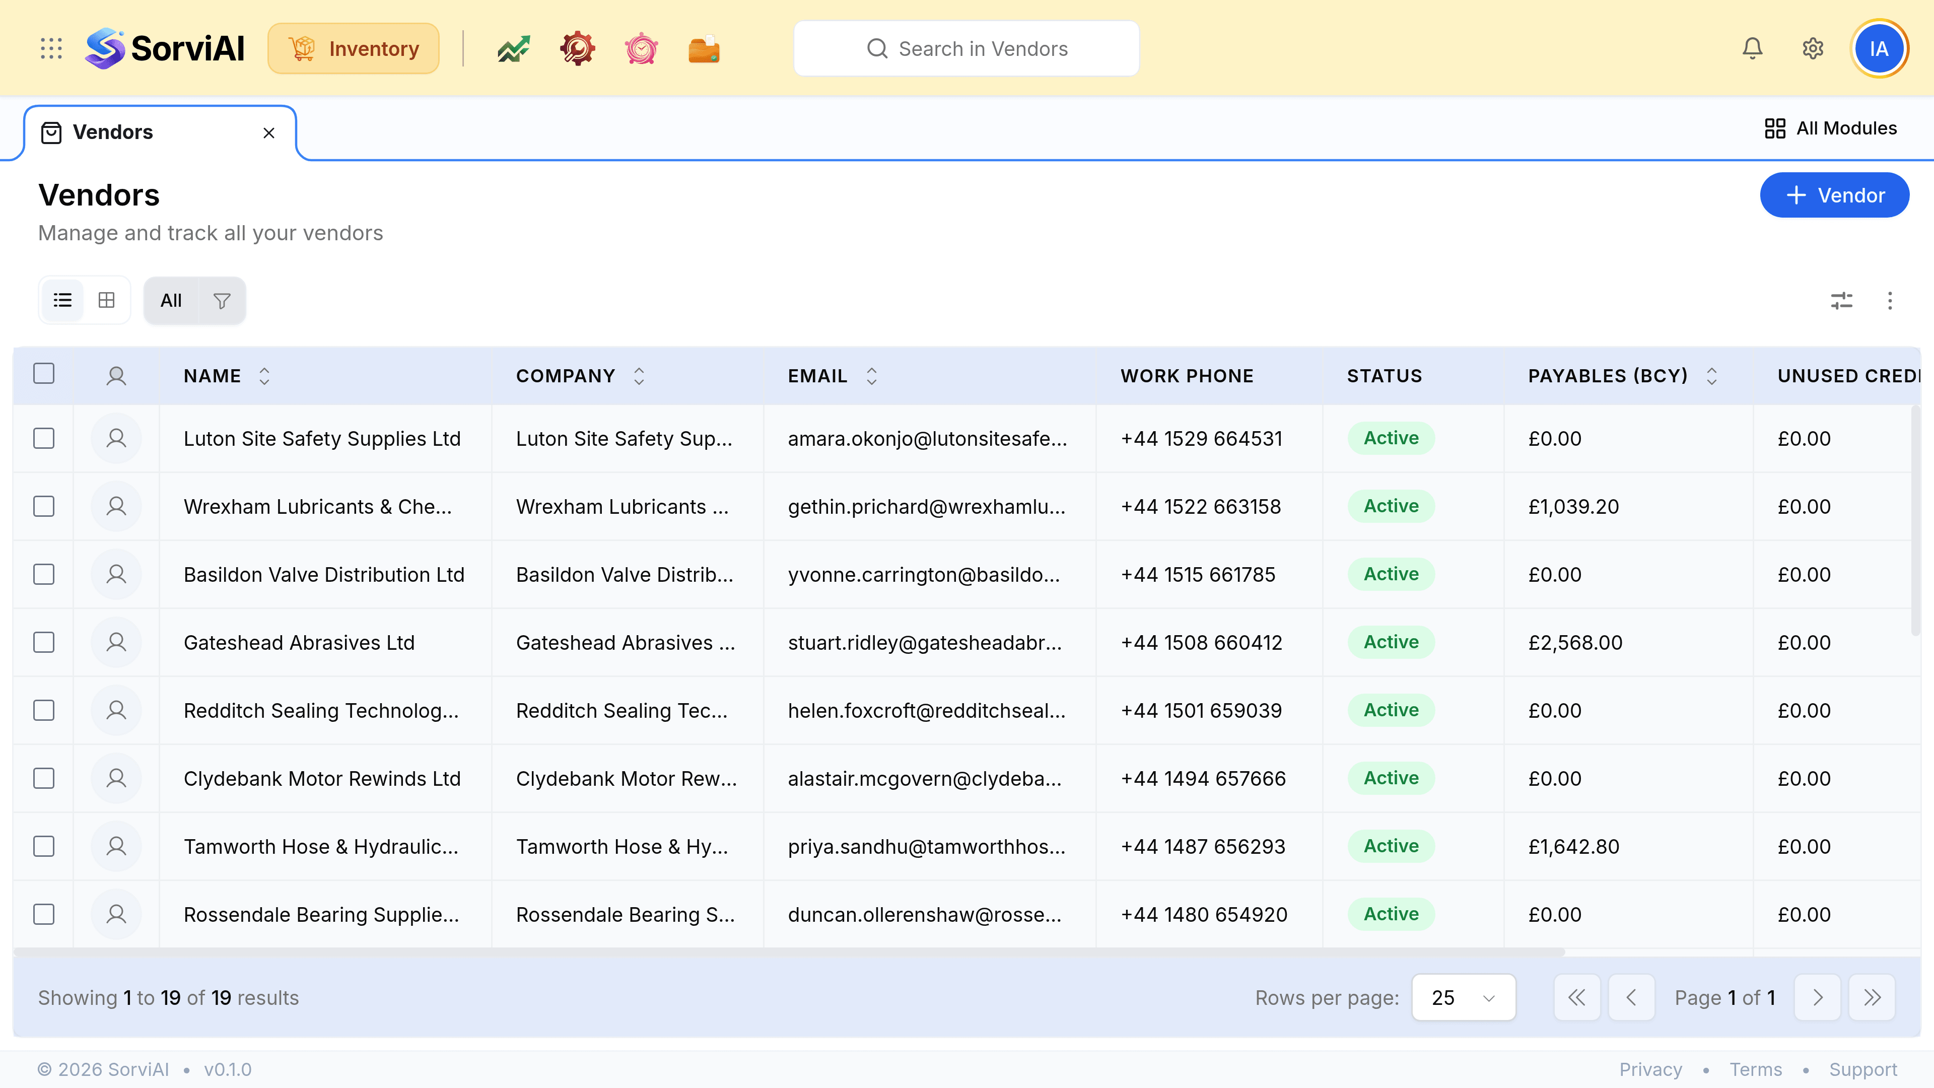This screenshot has width=1934, height=1088.
Task: Open the pink clock module icon
Action: pyautogui.click(x=641, y=49)
